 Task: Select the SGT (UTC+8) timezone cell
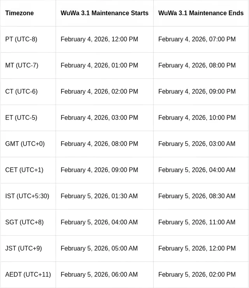(x=25, y=222)
